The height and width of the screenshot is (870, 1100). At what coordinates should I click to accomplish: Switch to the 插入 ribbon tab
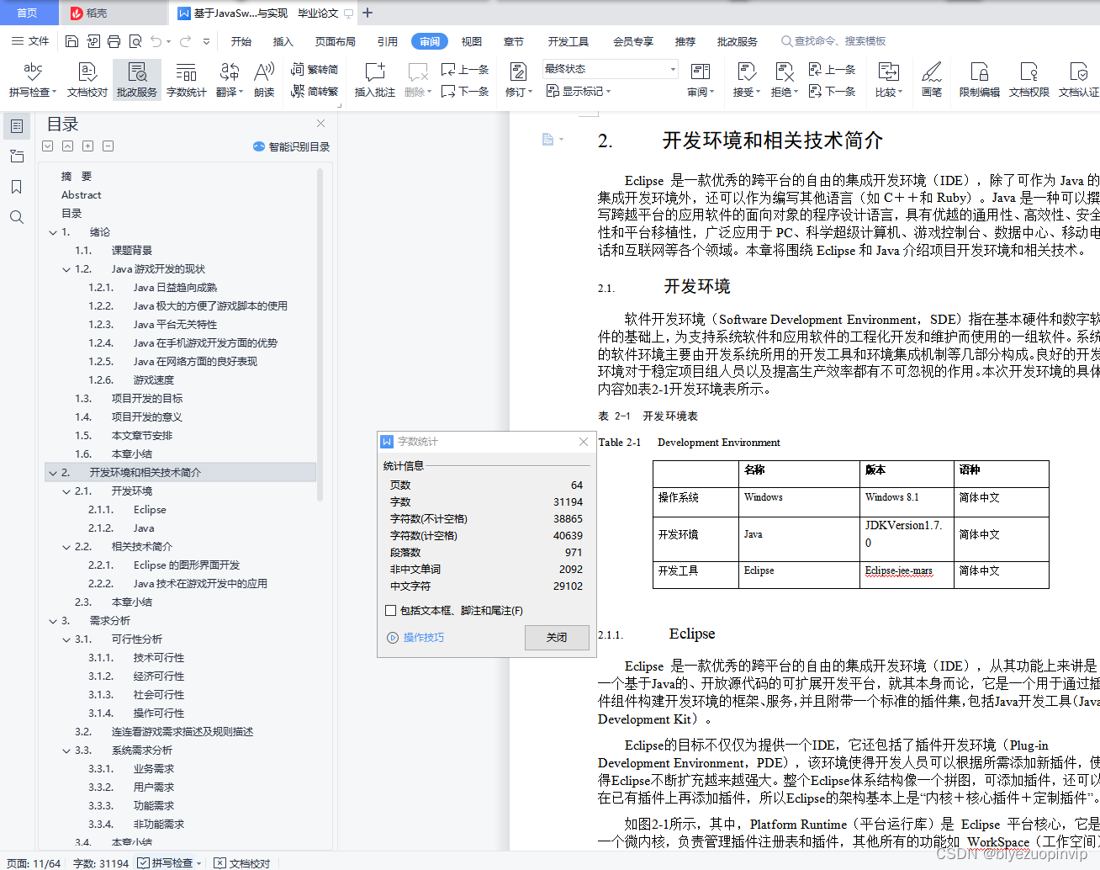283,41
